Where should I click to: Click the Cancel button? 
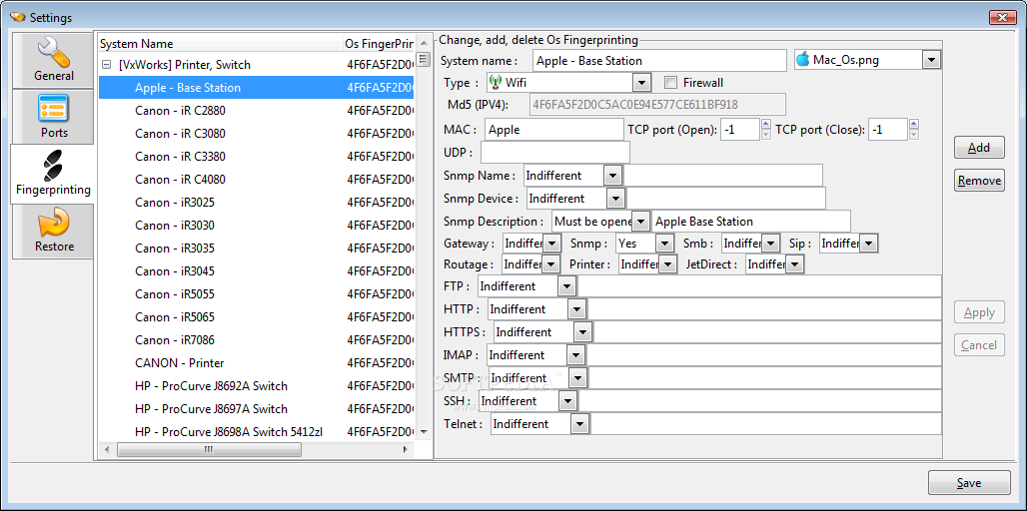[x=979, y=344]
